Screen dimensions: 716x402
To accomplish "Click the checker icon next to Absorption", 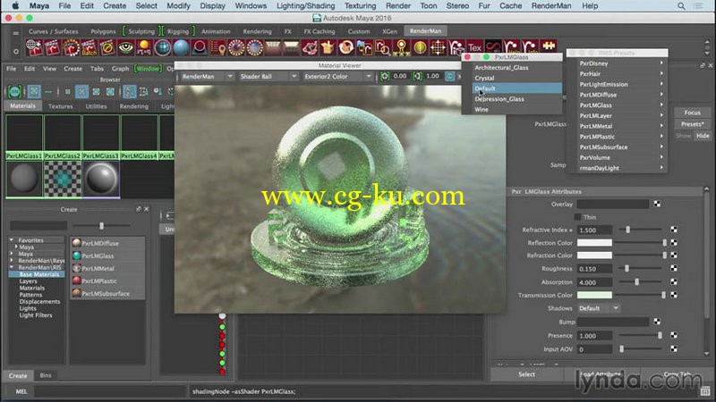I will (674, 282).
